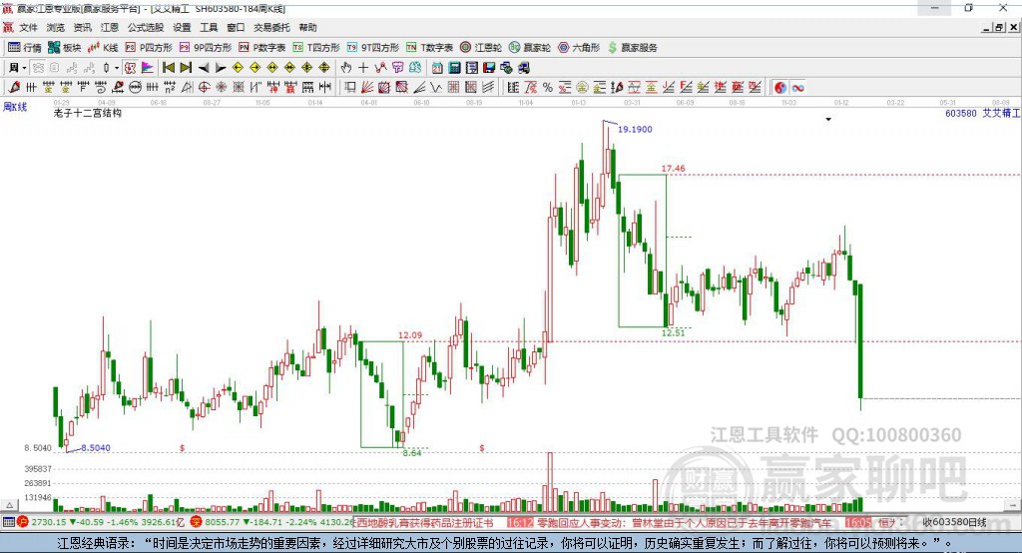Open the T四方形 tool
The height and width of the screenshot is (553, 1022).
[x=316, y=48]
